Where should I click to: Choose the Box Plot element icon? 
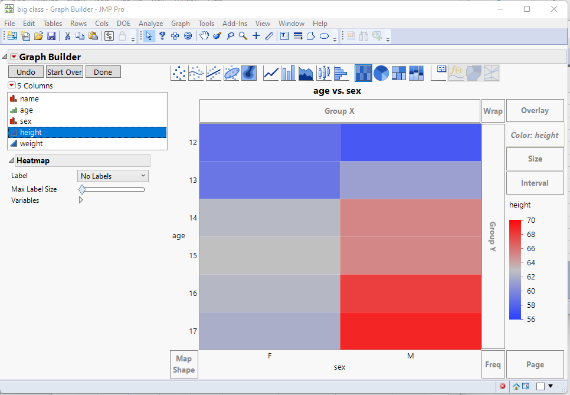coord(323,73)
